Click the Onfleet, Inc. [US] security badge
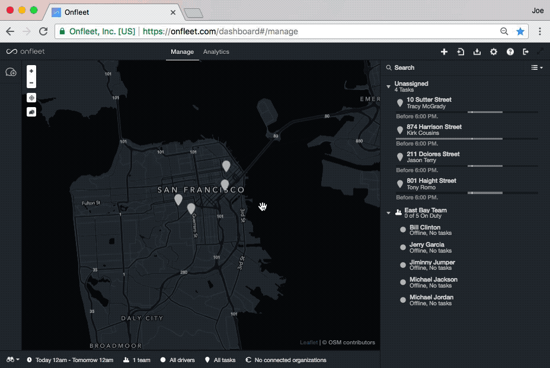Image resolution: width=550 pixels, height=368 pixels. pyautogui.click(x=98, y=31)
